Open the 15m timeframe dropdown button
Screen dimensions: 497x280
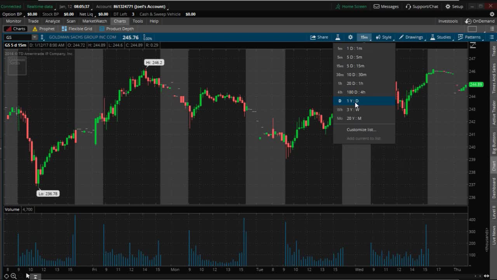click(364, 37)
